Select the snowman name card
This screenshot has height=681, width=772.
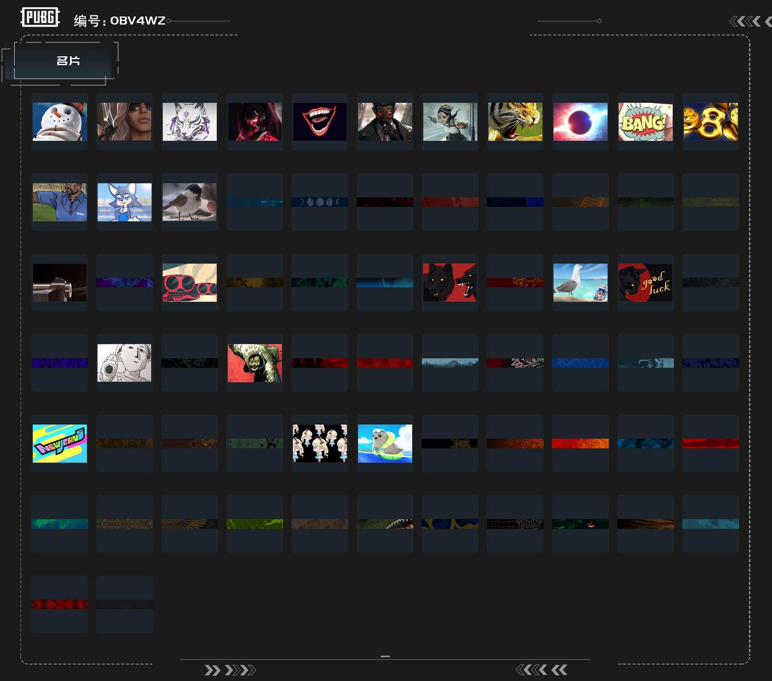click(60, 121)
